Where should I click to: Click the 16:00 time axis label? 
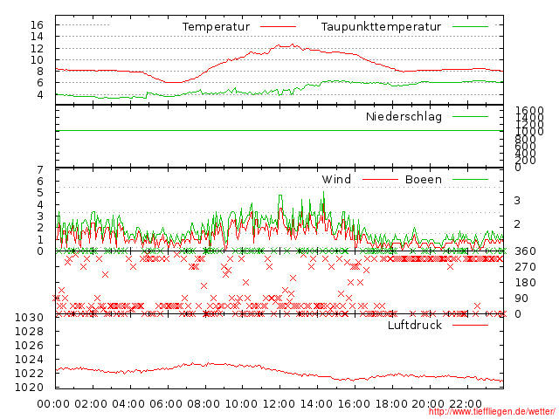pyautogui.click(x=354, y=404)
